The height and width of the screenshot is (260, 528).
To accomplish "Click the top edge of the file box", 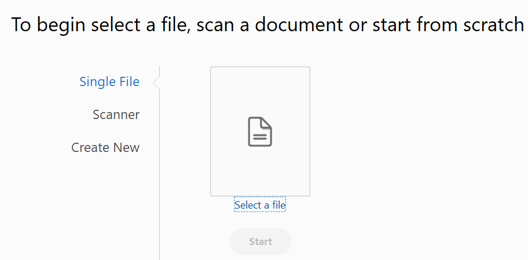I will tap(260, 68).
